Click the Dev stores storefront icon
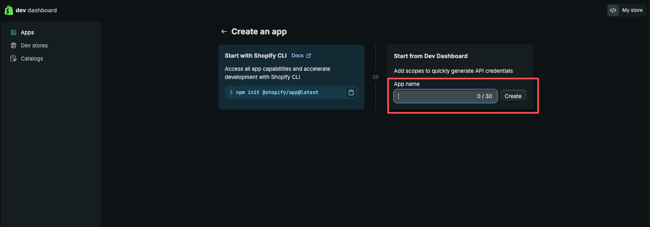650x227 pixels. (14, 45)
